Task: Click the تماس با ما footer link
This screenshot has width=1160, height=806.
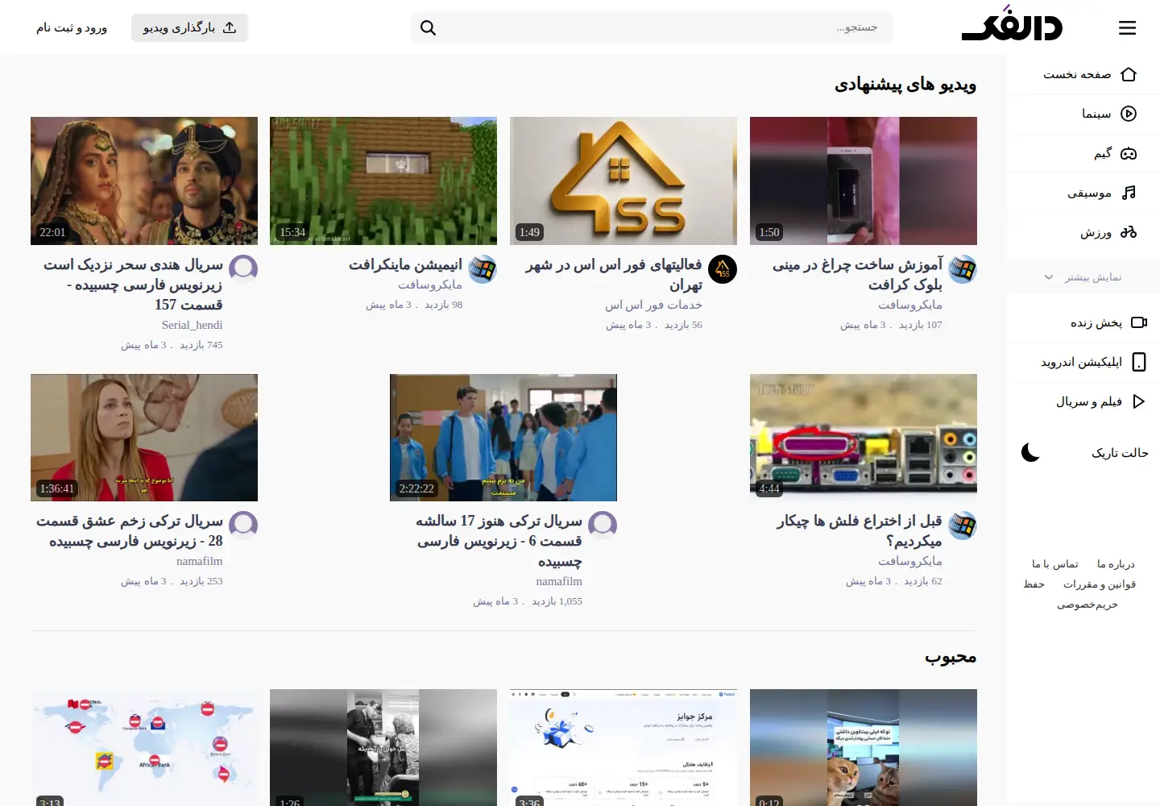Action: click(1055, 564)
